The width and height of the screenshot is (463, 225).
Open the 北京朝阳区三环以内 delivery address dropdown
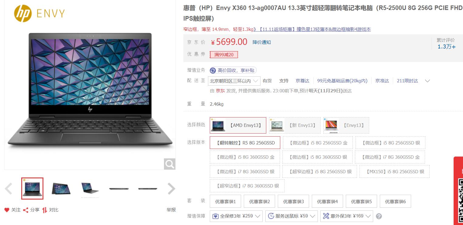point(234,81)
